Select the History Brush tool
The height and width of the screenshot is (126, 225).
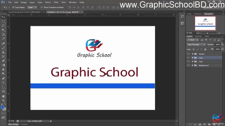tap(3, 56)
